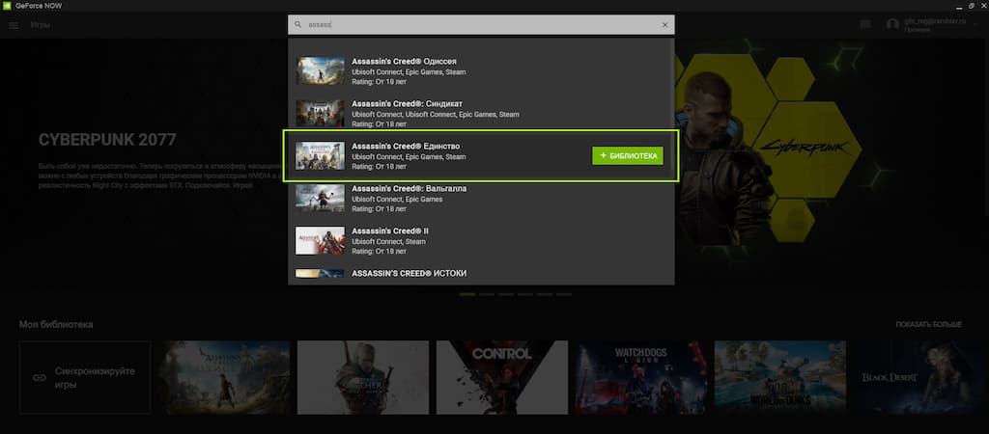This screenshot has height=434, width=989.
Task: Add Единство with the + БИБЛИОТЕКА button
Action: point(628,155)
